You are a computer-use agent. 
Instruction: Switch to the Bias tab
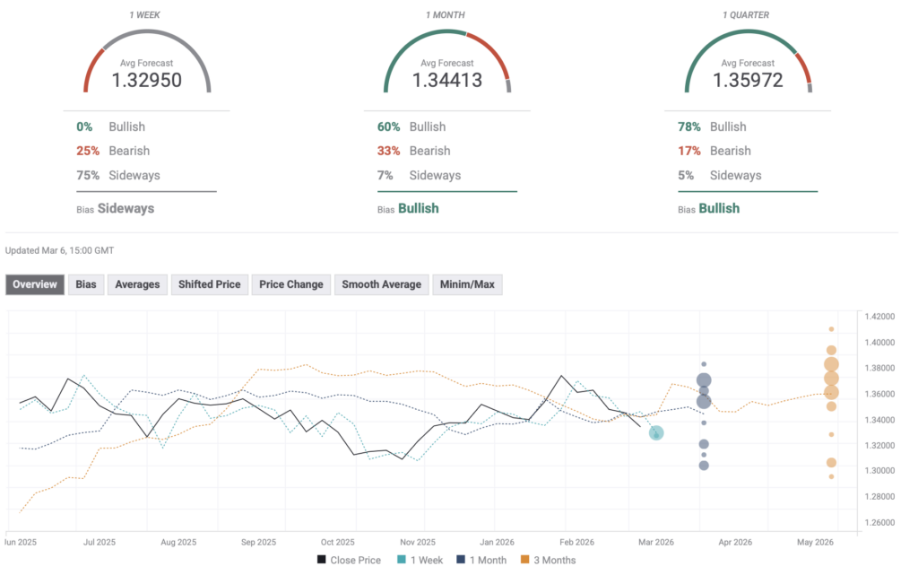[x=86, y=284]
